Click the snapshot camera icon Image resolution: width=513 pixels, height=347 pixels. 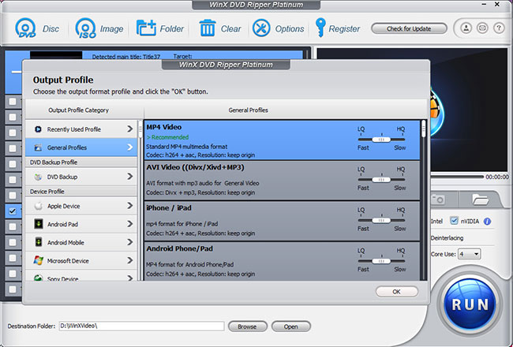[x=438, y=200]
